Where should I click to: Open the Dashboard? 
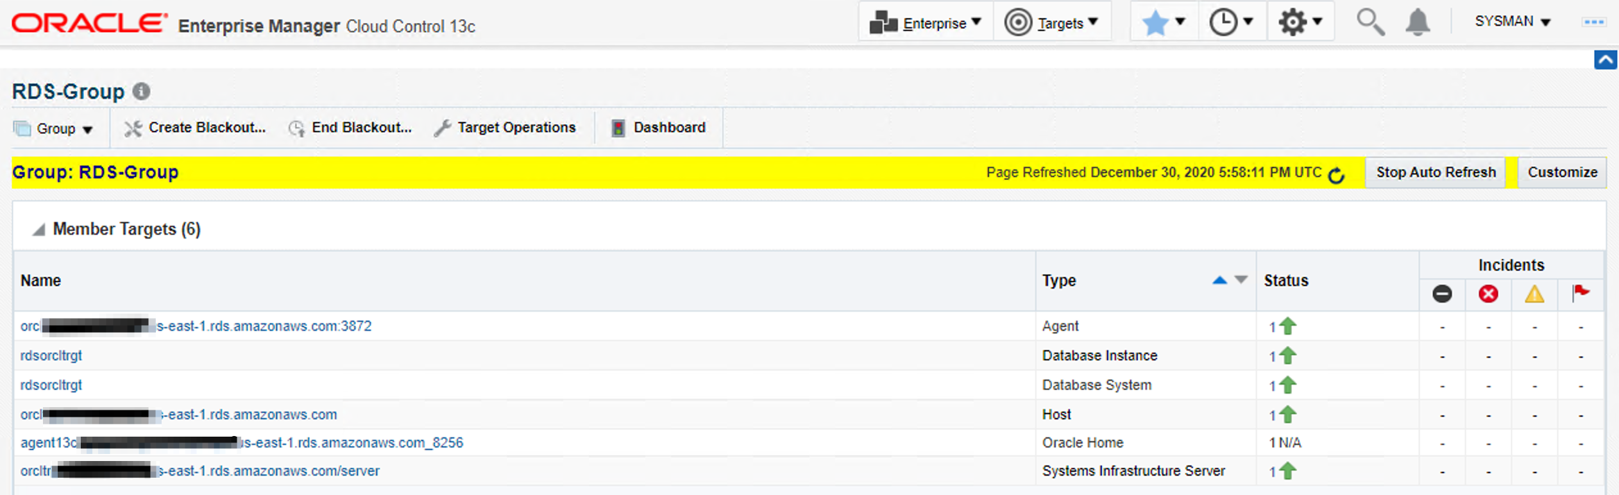(x=659, y=128)
